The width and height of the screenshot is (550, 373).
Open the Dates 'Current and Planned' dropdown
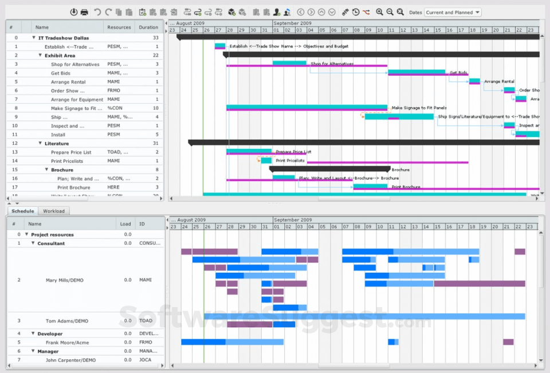click(x=453, y=12)
